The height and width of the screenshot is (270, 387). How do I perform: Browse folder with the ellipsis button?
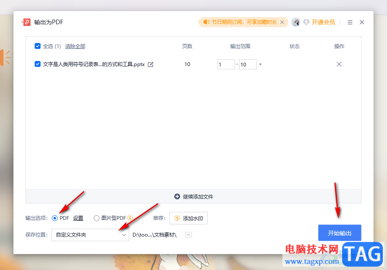188,235
